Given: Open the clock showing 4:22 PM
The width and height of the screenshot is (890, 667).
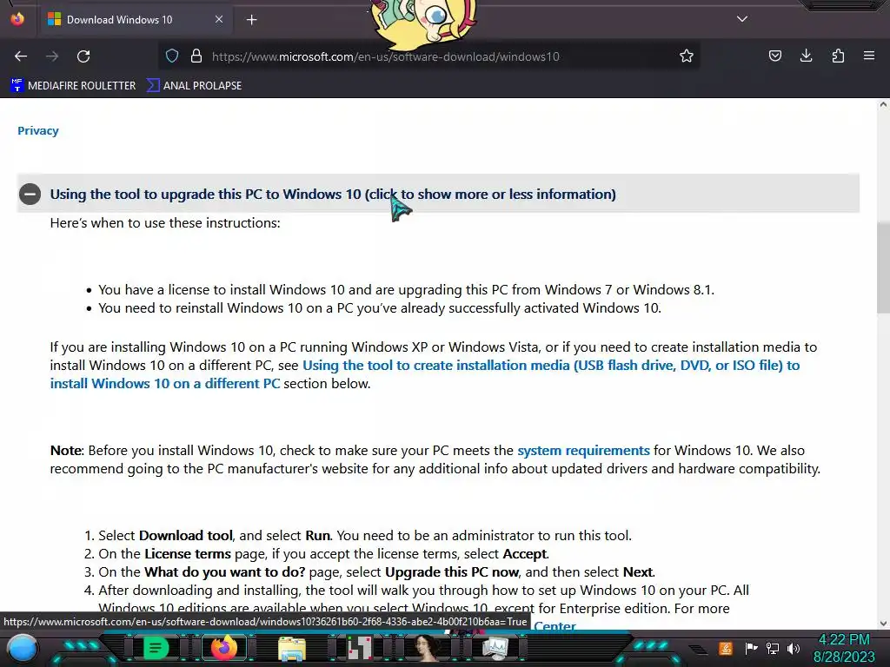Looking at the screenshot, I should pyautogui.click(x=844, y=648).
